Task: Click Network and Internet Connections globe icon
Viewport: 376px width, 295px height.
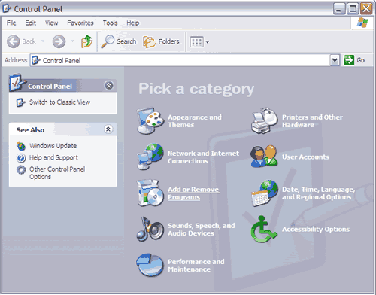Action: (x=150, y=157)
